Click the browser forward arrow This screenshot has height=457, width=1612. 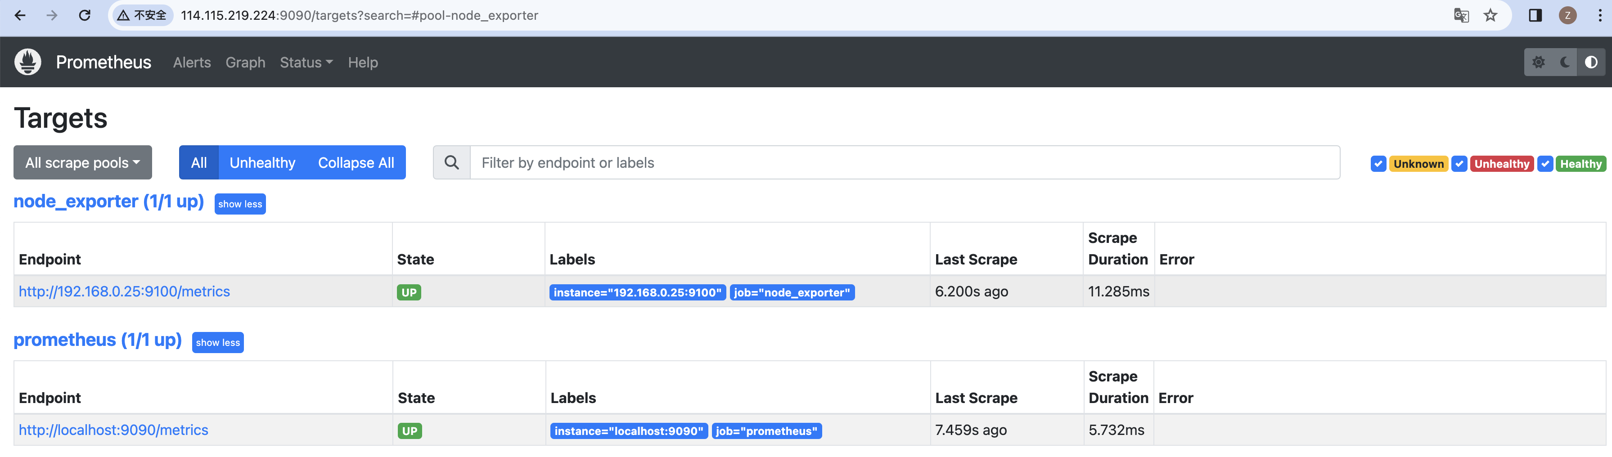tap(52, 15)
